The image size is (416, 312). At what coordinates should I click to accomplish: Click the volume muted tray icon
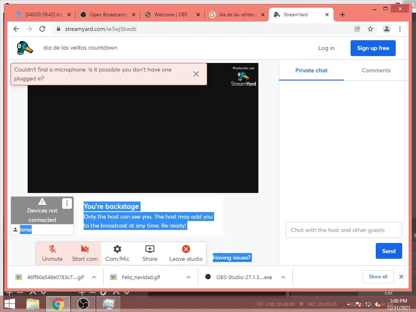tap(377, 304)
